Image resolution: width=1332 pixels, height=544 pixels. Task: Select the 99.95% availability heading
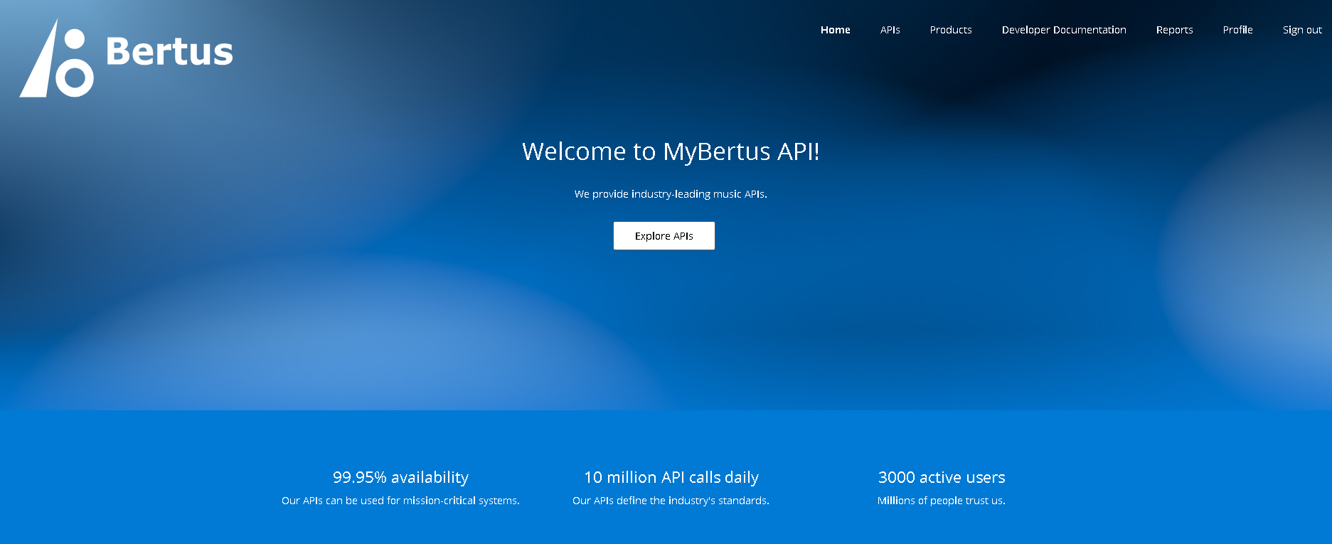pyautogui.click(x=400, y=477)
